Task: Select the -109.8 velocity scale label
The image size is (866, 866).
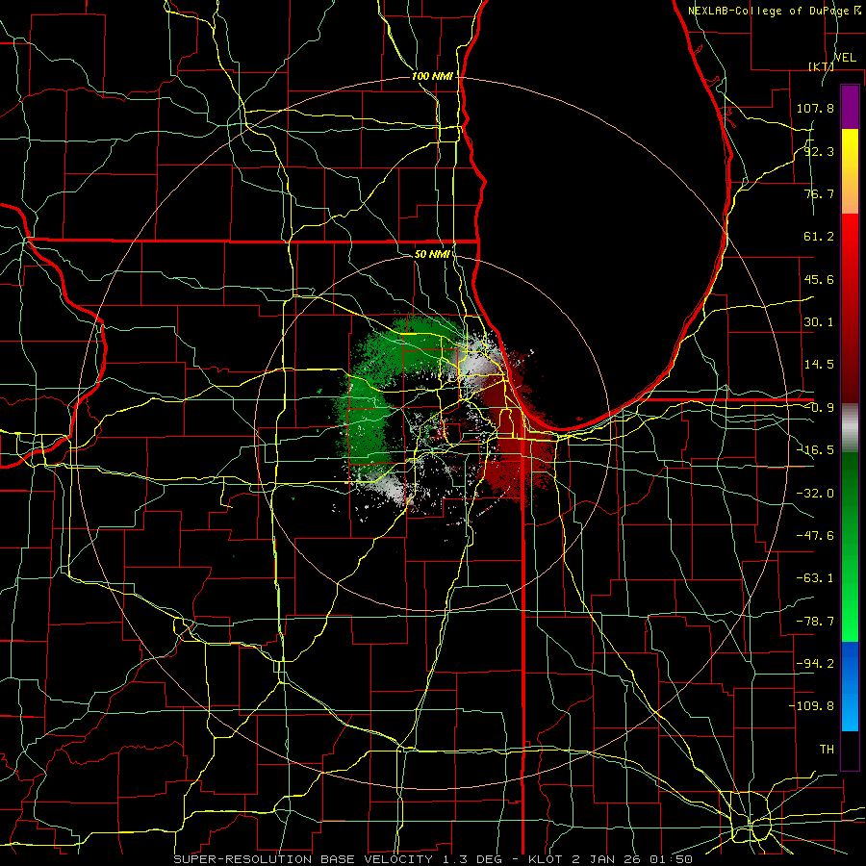Action: 811,706
